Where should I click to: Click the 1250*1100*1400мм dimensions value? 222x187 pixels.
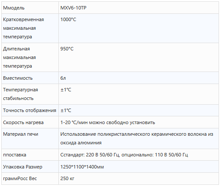click(x=82, y=167)
